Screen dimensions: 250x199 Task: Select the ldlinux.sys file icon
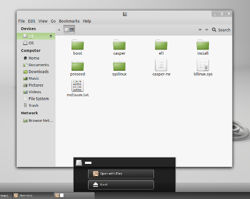pyautogui.click(x=203, y=65)
